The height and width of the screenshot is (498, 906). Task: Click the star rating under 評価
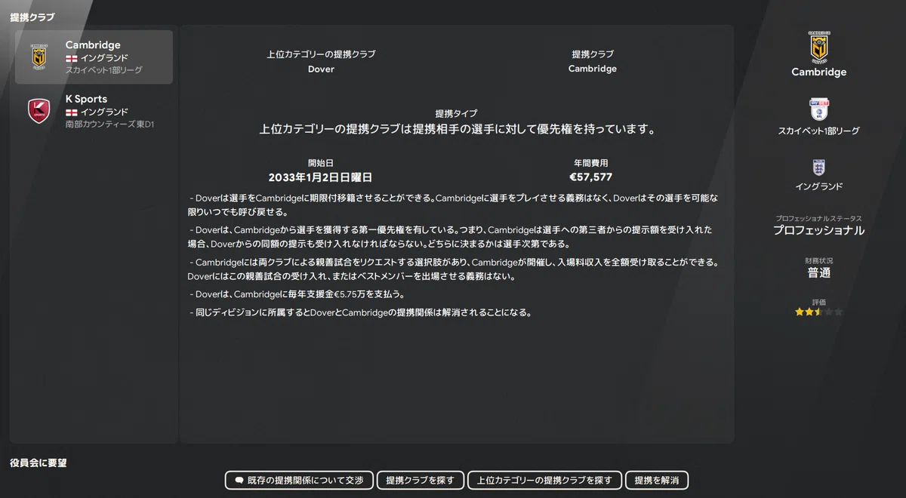(818, 312)
